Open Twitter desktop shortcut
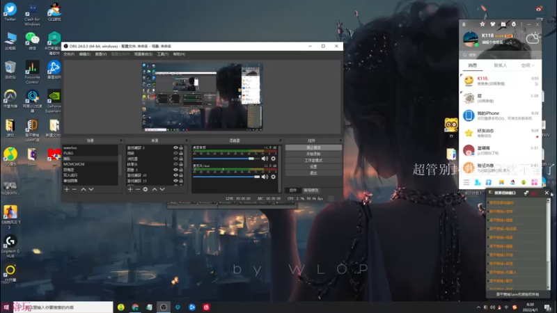 tap(10, 11)
